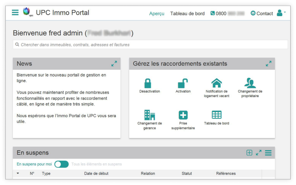Open the user profile icon
This screenshot has width=296, height=185.
tap(280, 13)
